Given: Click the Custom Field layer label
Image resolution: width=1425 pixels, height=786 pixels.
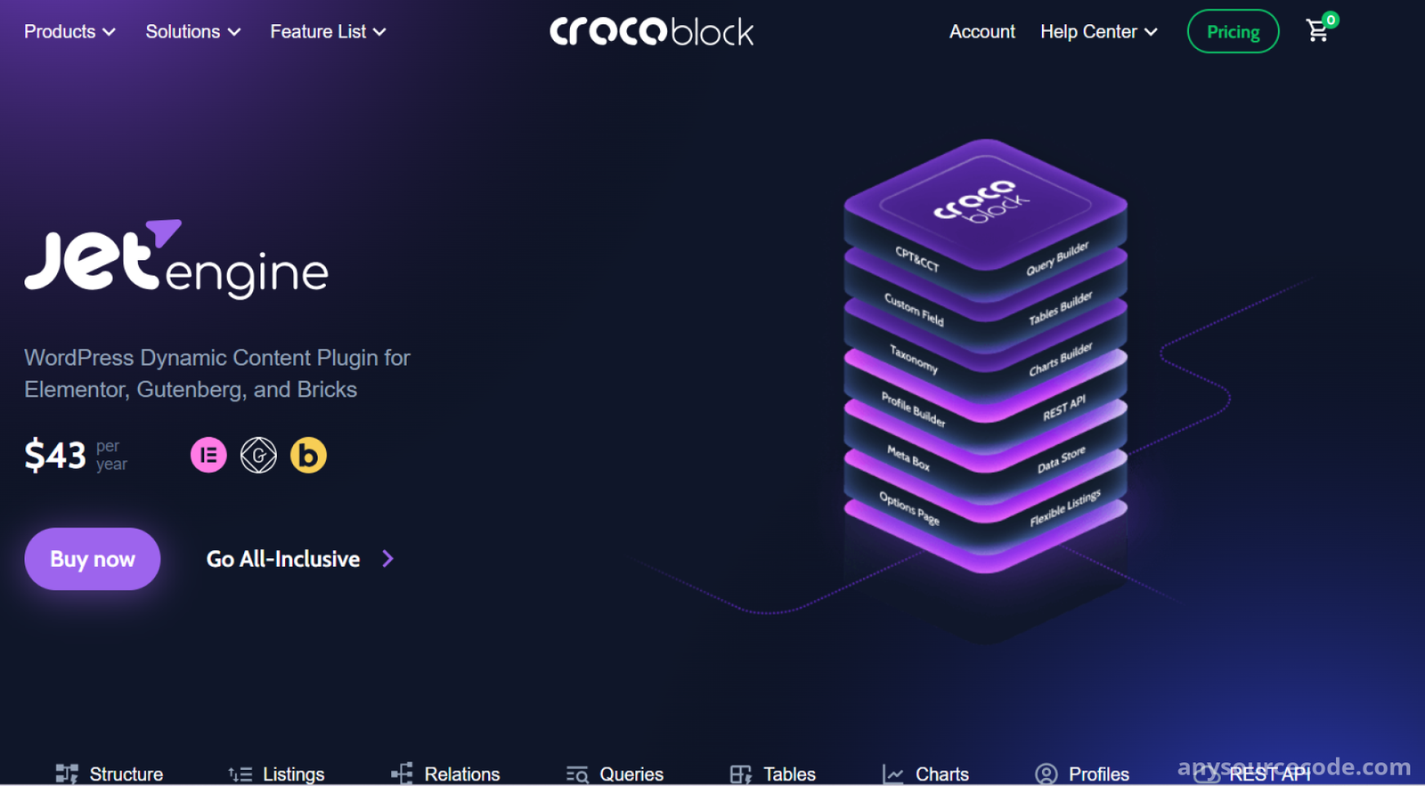Looking at the screenshot, I should click(x=914, y=309).
